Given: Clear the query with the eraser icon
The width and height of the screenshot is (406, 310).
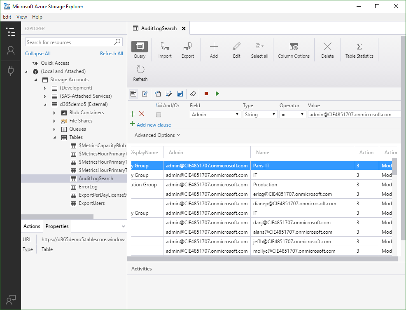Looking at the screenshot, I should tap(193, 94).
